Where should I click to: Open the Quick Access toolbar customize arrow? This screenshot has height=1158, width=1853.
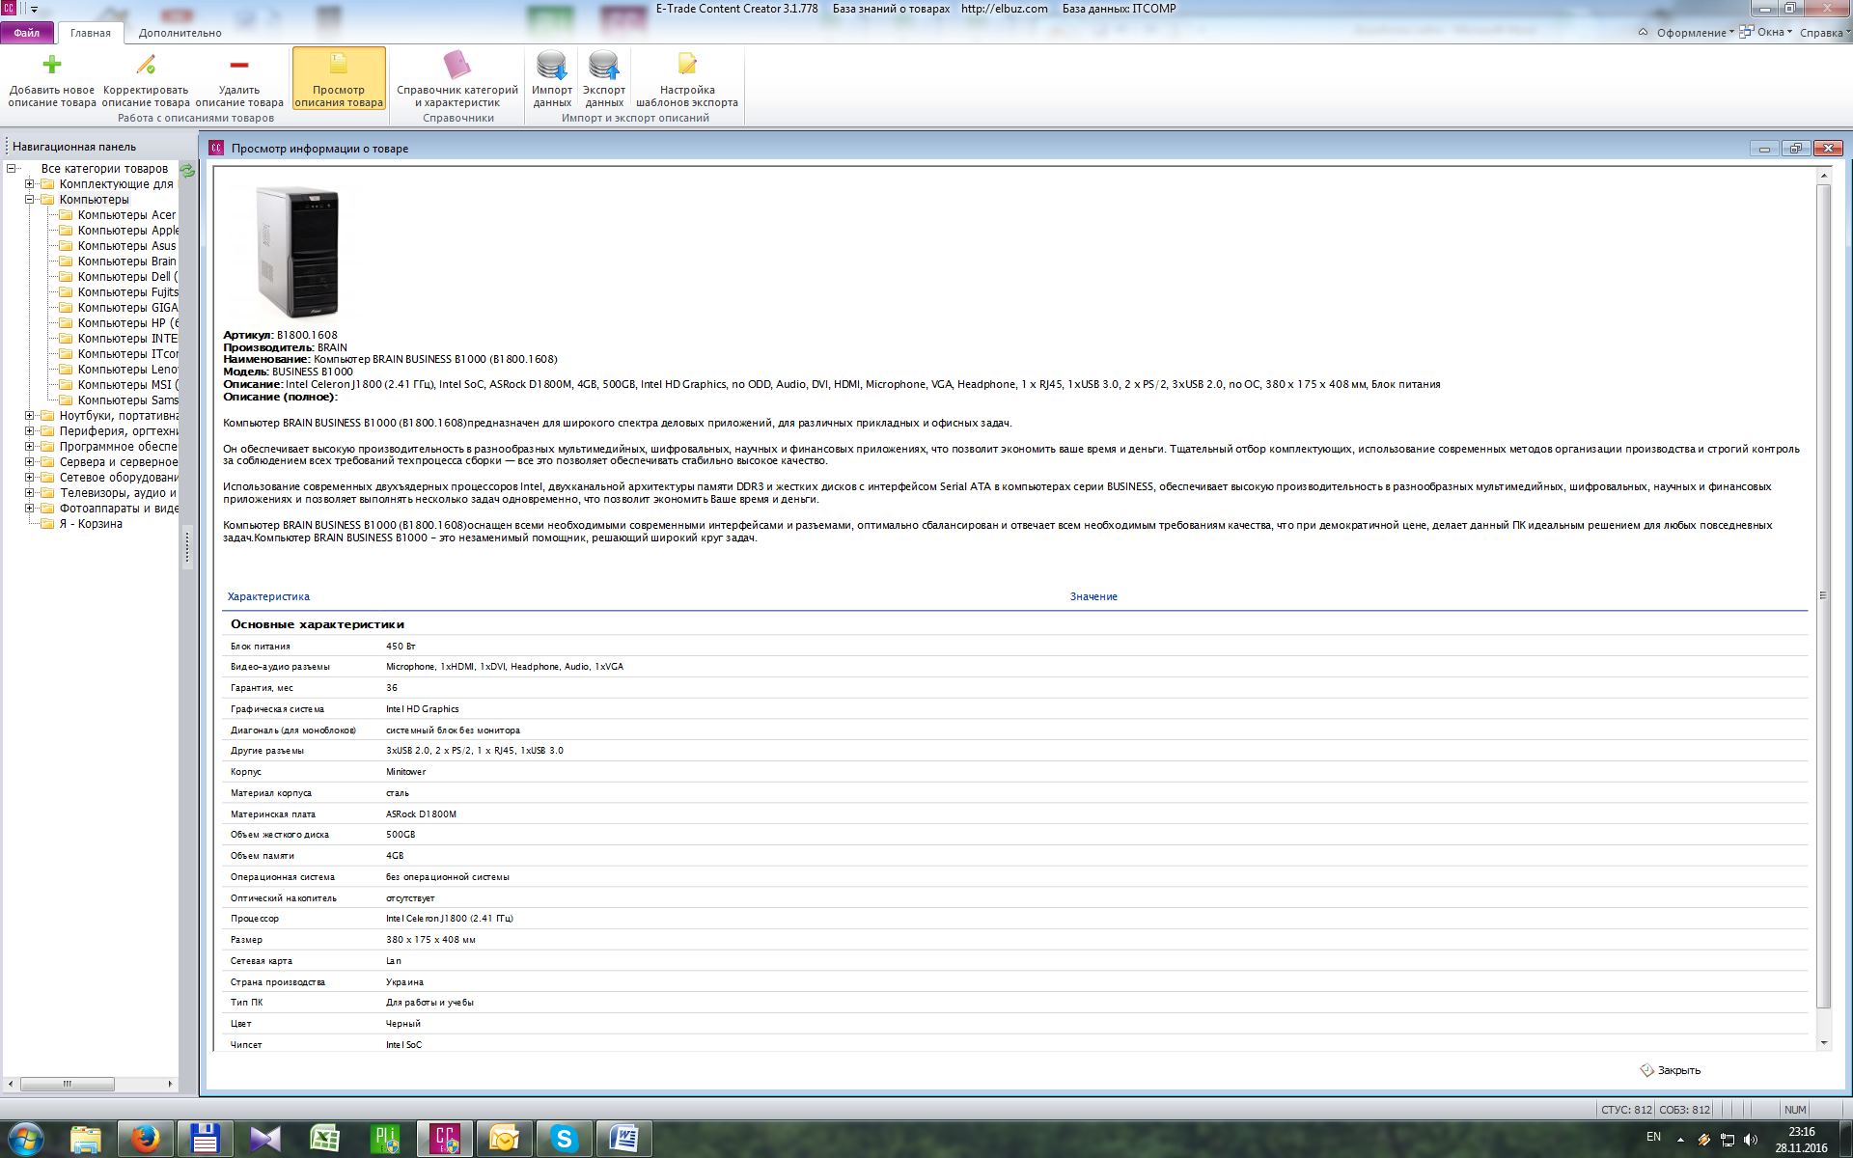click(34, 9)
